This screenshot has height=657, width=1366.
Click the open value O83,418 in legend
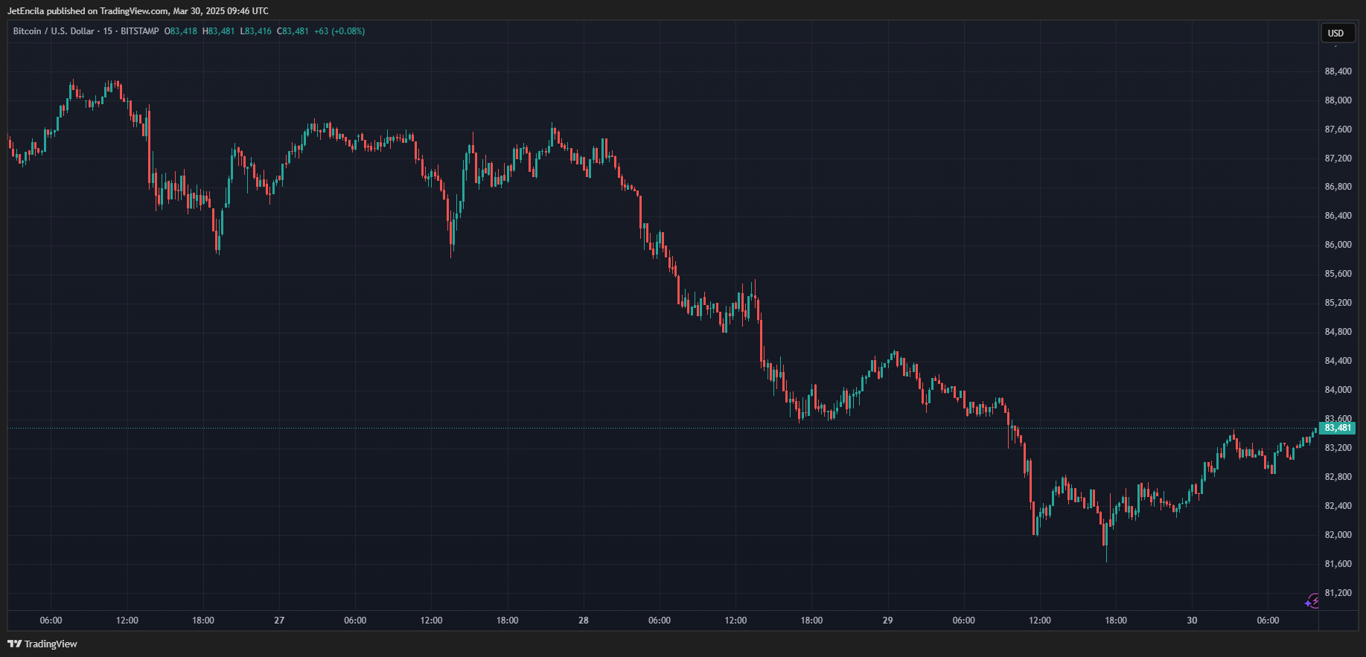(x=181, y=31)
